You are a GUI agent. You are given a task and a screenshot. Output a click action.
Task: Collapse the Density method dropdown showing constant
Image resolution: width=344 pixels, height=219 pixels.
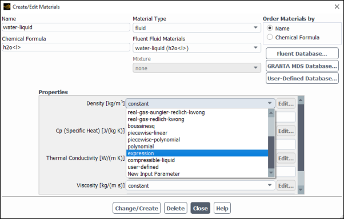click(x=201, y=103)
